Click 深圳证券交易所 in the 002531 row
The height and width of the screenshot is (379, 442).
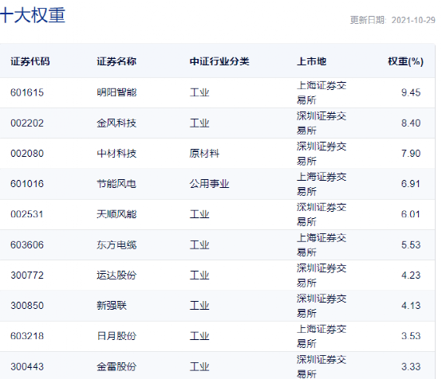click(x=322, y=214)
